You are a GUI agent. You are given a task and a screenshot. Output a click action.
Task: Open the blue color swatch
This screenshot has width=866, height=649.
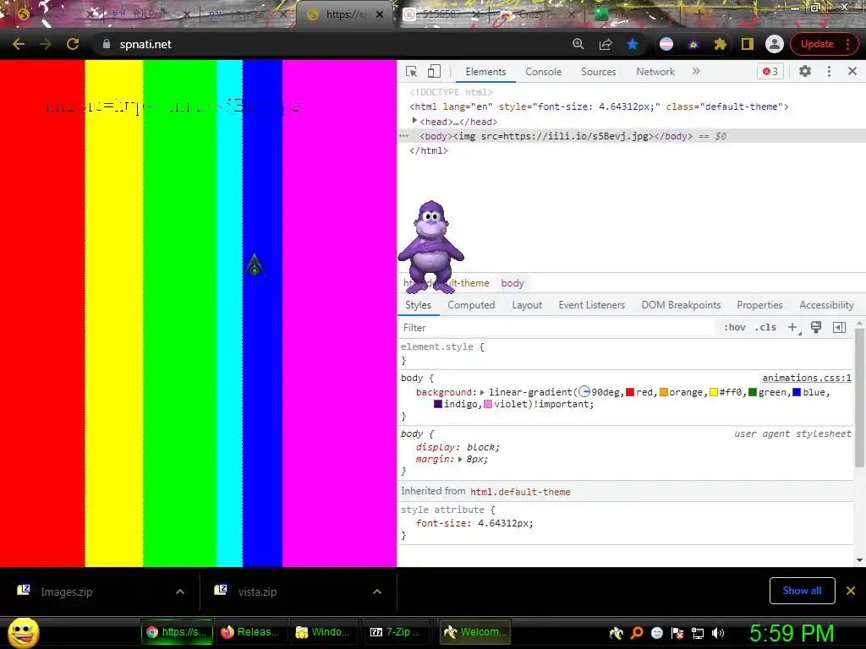coord(797,392)
